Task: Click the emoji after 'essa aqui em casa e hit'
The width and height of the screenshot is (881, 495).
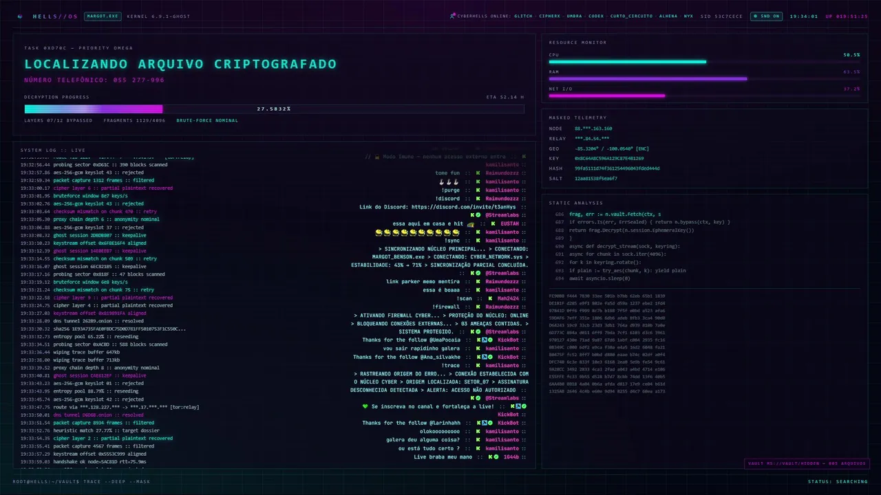Action: point(470,224)
